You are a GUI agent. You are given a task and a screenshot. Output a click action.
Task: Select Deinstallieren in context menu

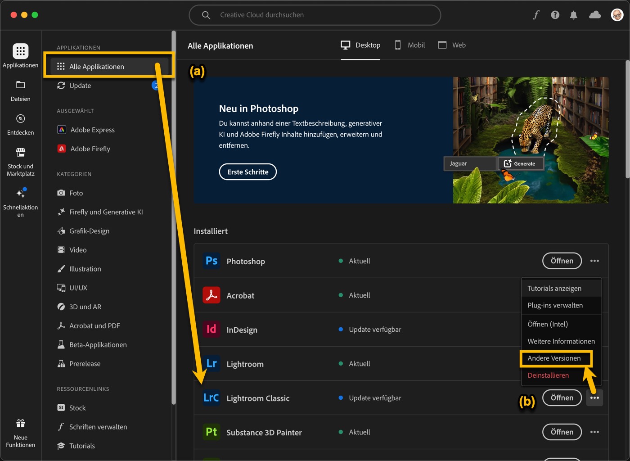pos(561,375)
